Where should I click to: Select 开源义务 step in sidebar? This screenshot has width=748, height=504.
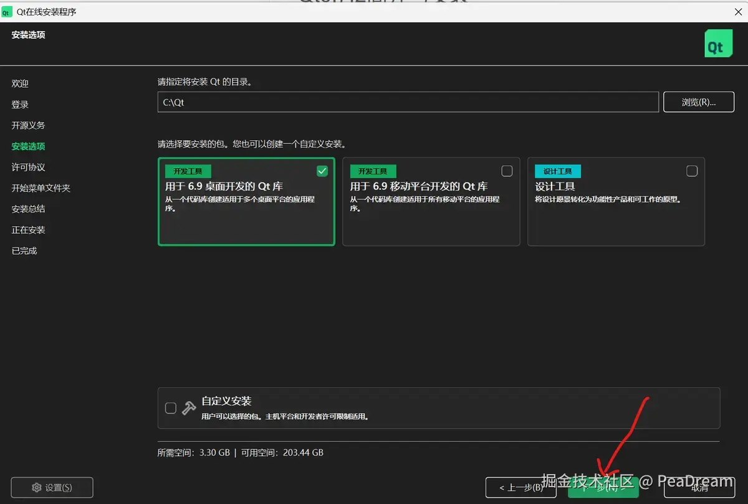click(28, 125)
